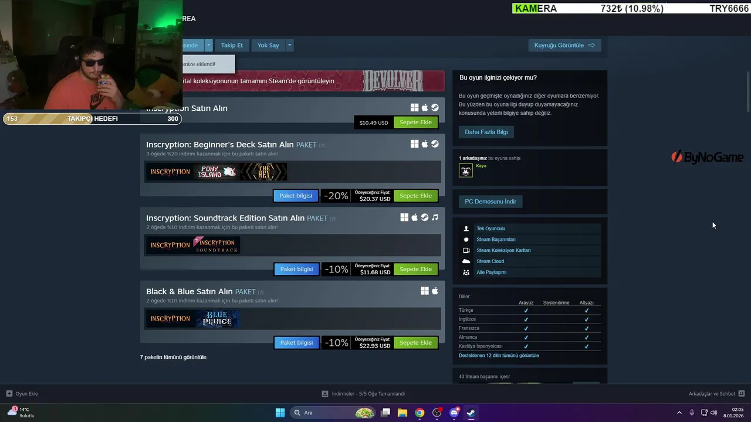The height and width of the screenshot is (422, 751).
Task: Click Apple icon in Inscryption Satın Alın row
Action: tap(425, 108)
